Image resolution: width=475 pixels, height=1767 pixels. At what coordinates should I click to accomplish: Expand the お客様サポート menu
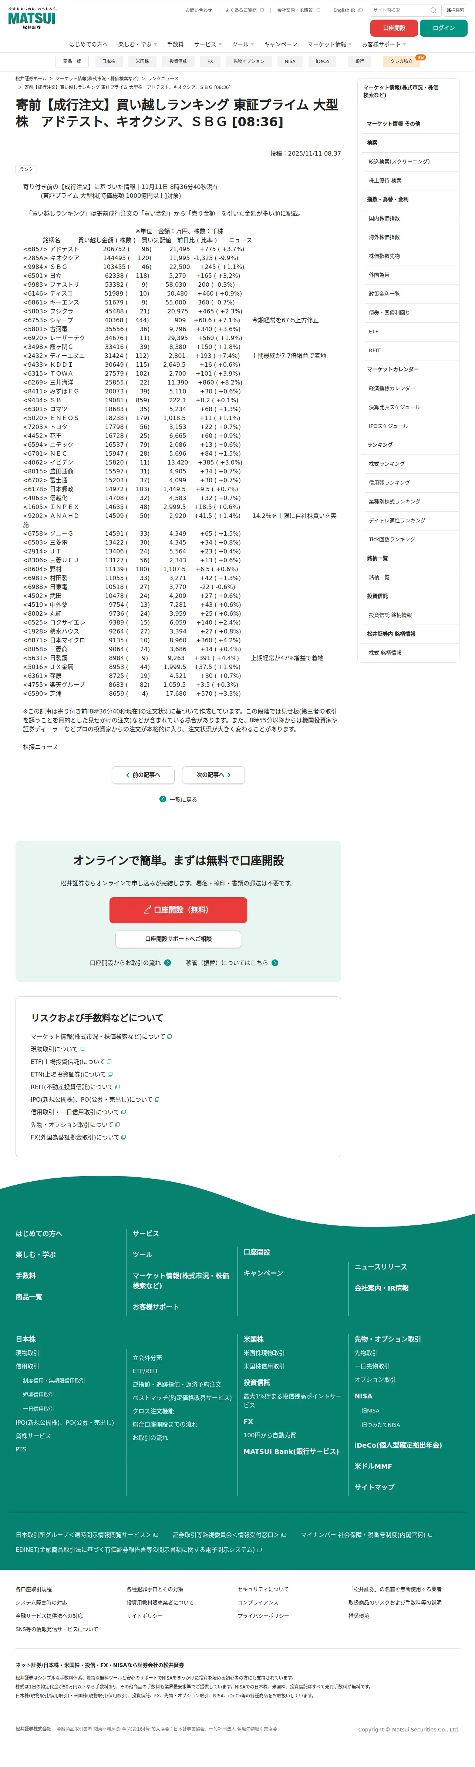coord(384,44)
